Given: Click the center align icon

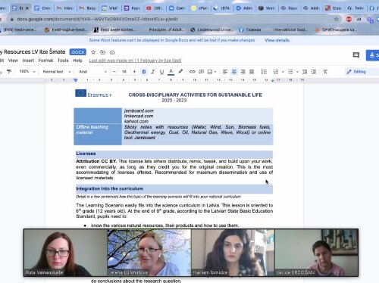Looking at the screenshot, I should pos(234,72).
